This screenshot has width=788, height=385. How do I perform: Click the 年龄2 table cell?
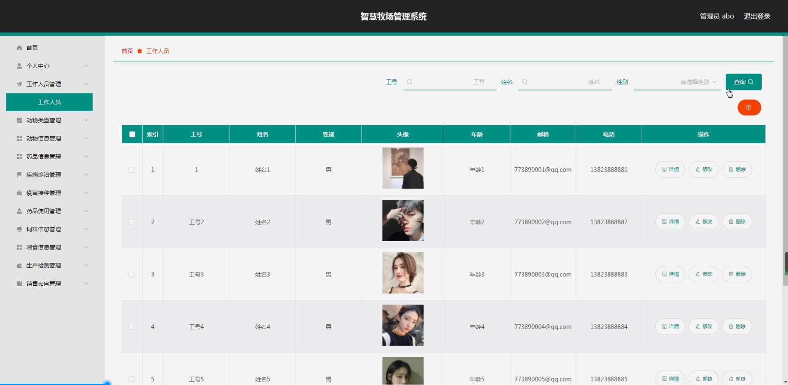coord(477,222)
